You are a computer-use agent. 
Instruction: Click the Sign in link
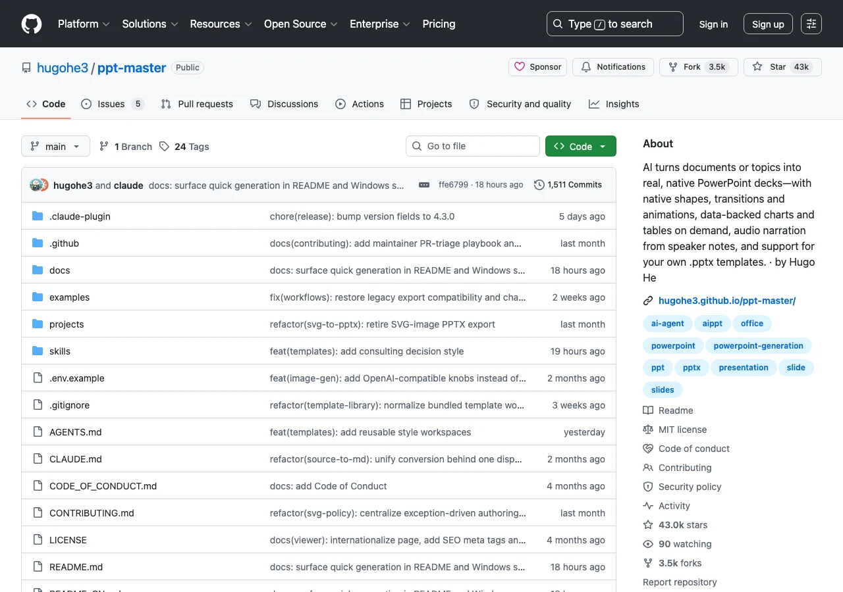click(x=713, y=24)
